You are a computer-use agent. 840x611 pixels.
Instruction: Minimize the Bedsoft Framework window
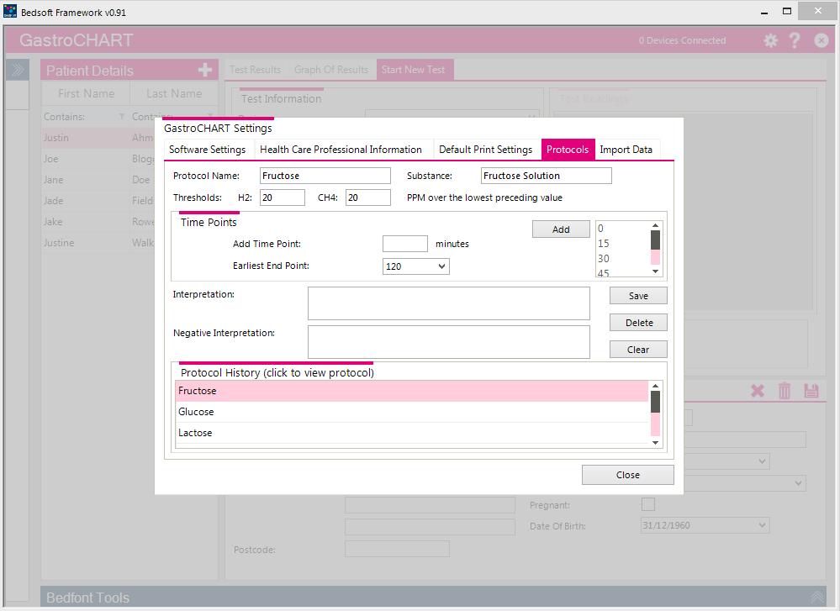pyautogui.click(x=764, y=11)
